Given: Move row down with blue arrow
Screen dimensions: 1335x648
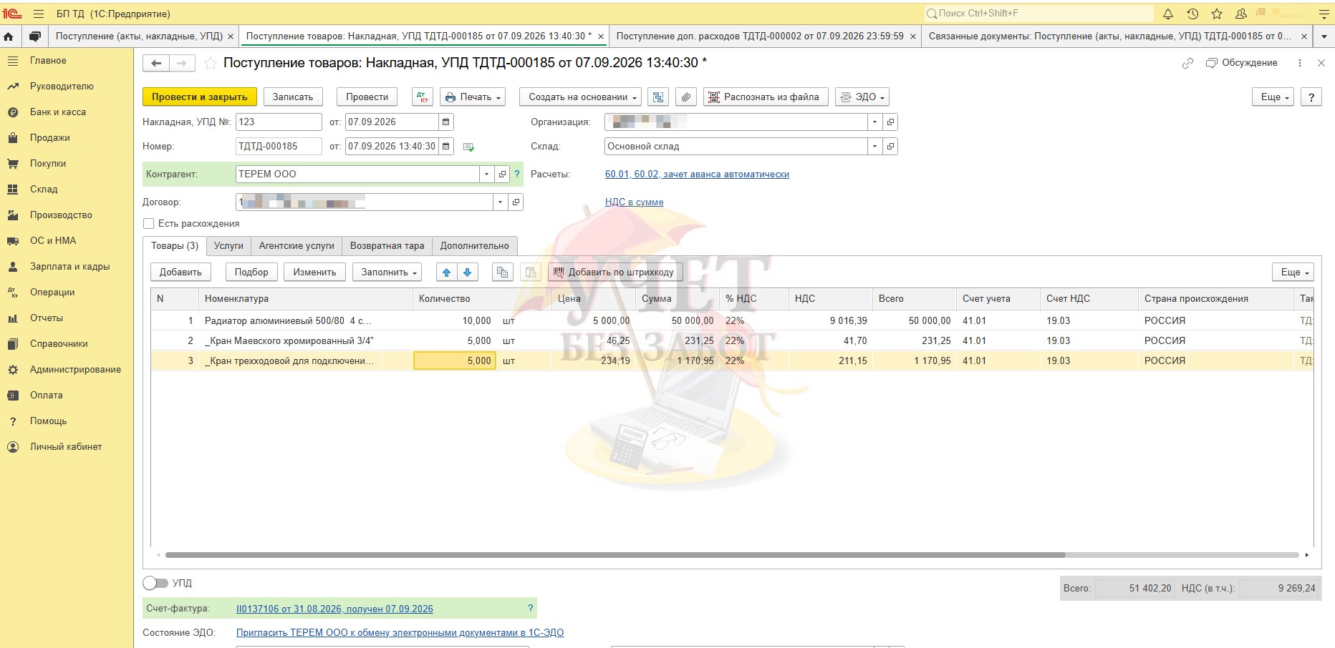Looking at the screenshot, I should click(x=468, y=273).
